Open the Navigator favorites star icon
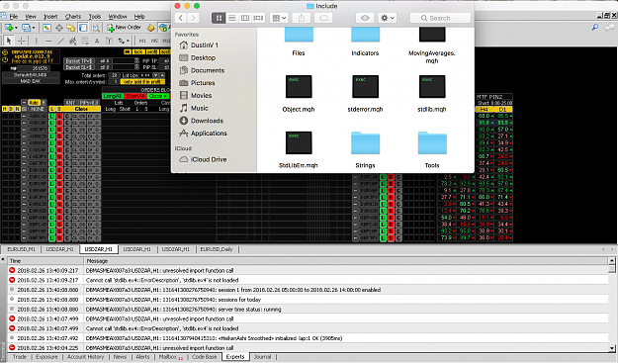This screenshot has height=363, width=618. (x=71, y=28)
